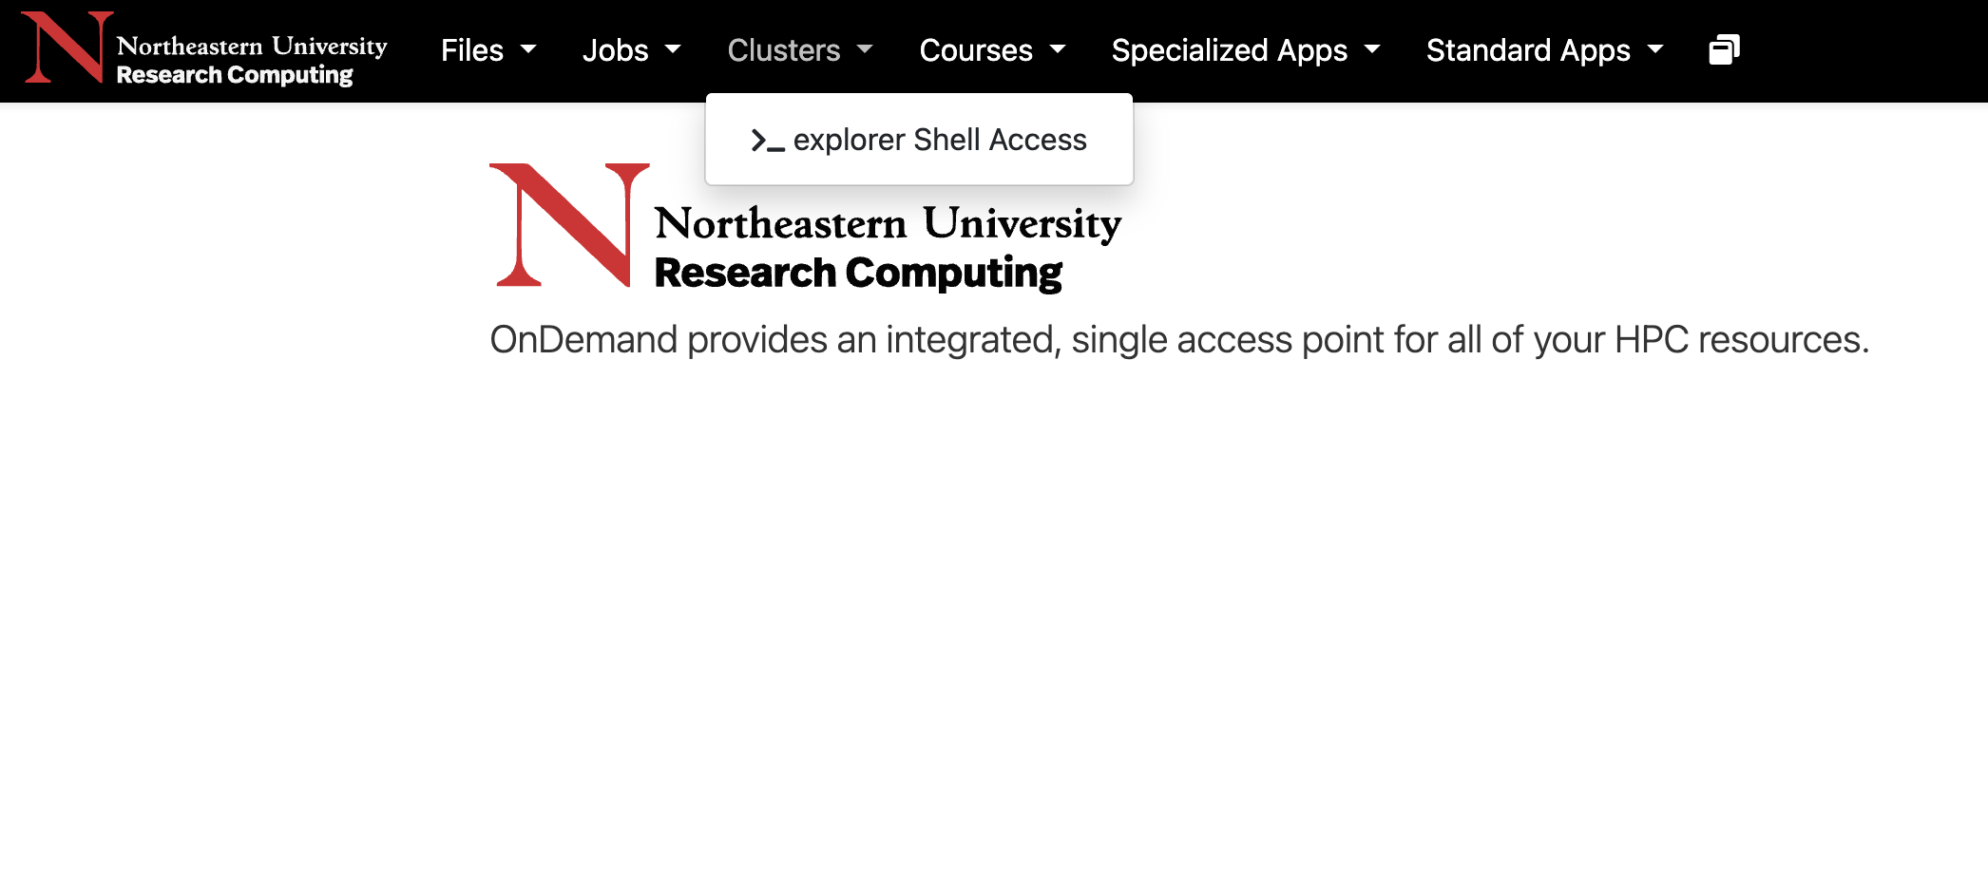Open My Interactive Sessions icon
1988x872 pixels.
pyautogui.click(x=1724, y=49)
